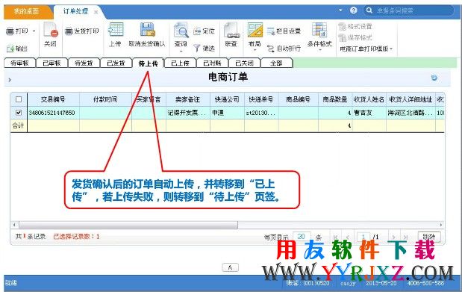
Task: Click the 交易编号 column header
Action: pos(53,99)
